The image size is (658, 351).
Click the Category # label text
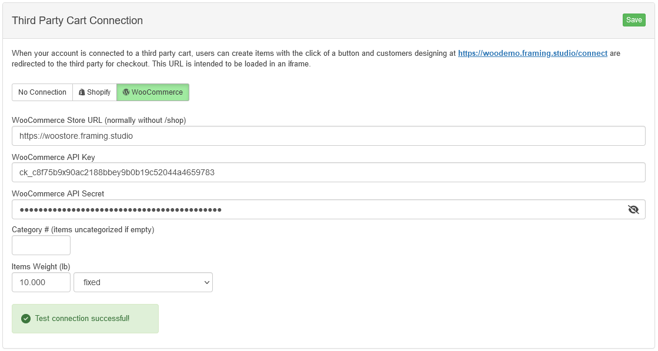[83, 230]
